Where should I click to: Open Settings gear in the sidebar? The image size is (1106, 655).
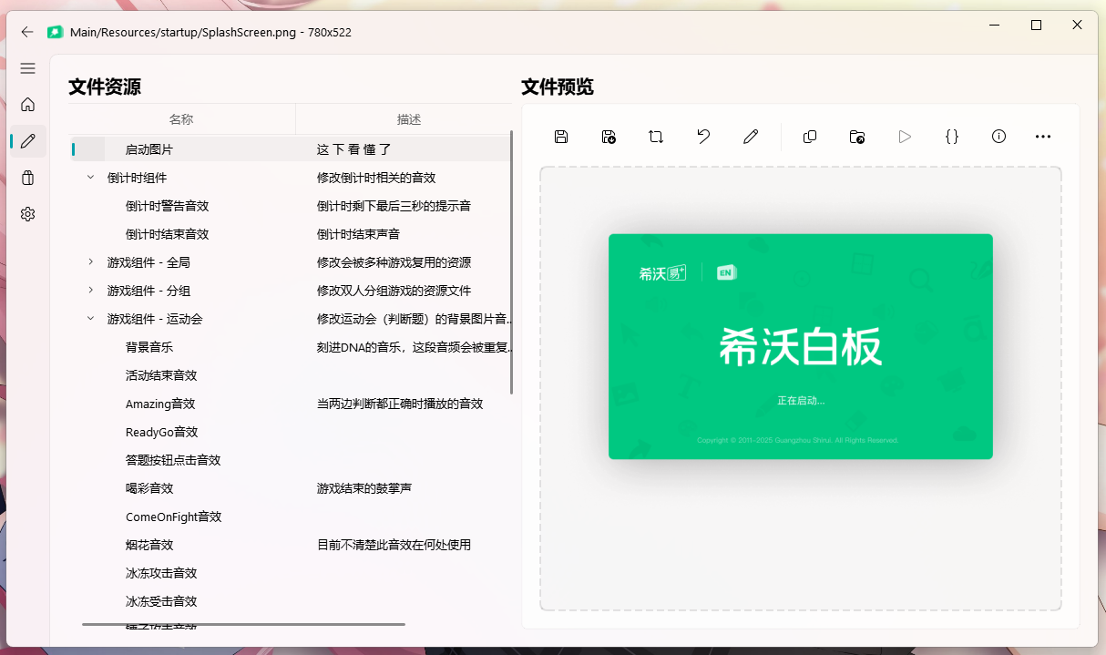28,214
